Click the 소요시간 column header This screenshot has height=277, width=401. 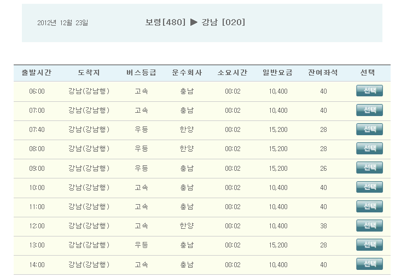coord(232,73)
